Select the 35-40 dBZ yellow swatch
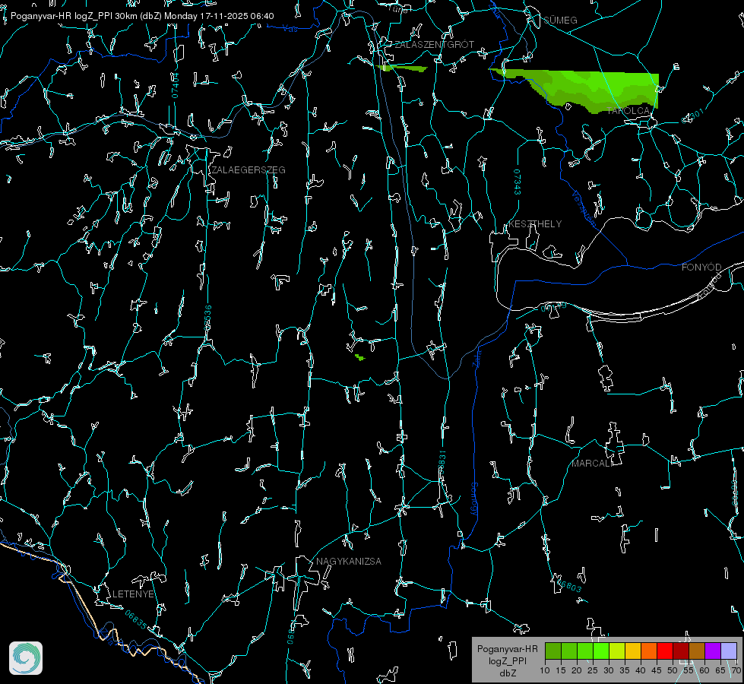Image resolution: width=744 pixels, height=684 pixels. coord(633,651)
